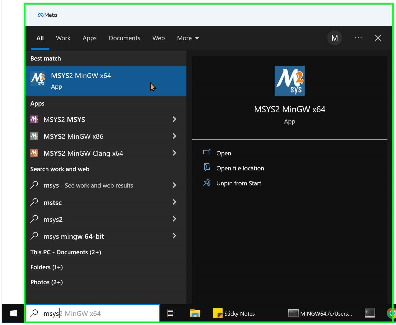Open the terminal icon on the taskbar
The image size is (396, 325).
[x=370, y=313]
